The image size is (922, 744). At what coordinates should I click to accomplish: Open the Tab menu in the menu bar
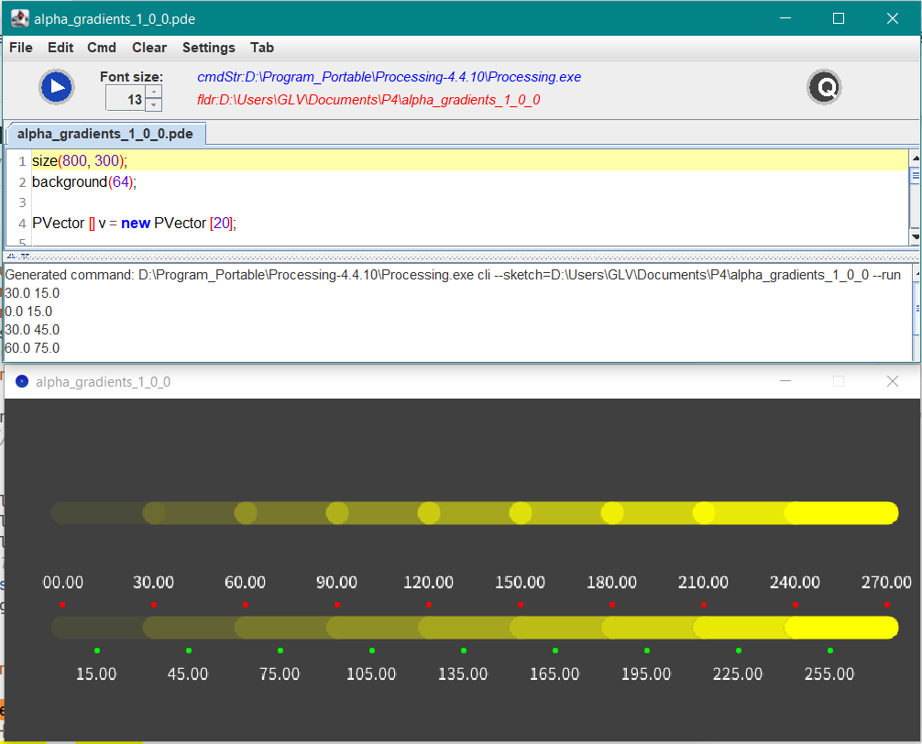pos(262,48)
